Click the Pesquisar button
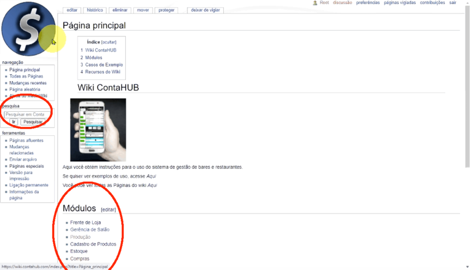The width and height of the screenshot is (470, 270). pyautogui.click(x=33, y=122)
